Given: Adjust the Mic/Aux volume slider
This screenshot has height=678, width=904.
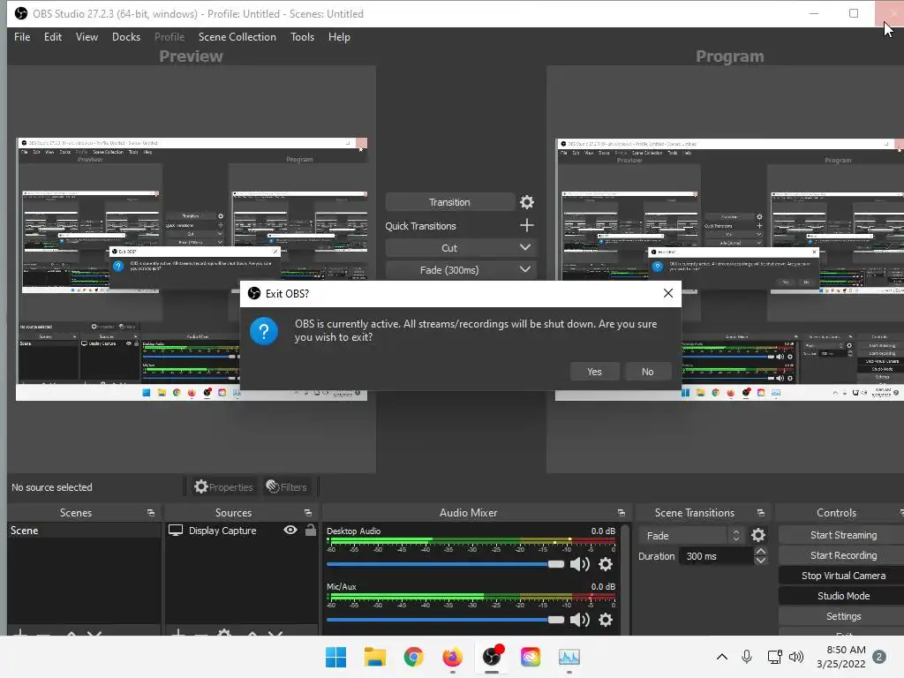Looking at the screenshot, I should pyautogui.click(x=445, y=620).
